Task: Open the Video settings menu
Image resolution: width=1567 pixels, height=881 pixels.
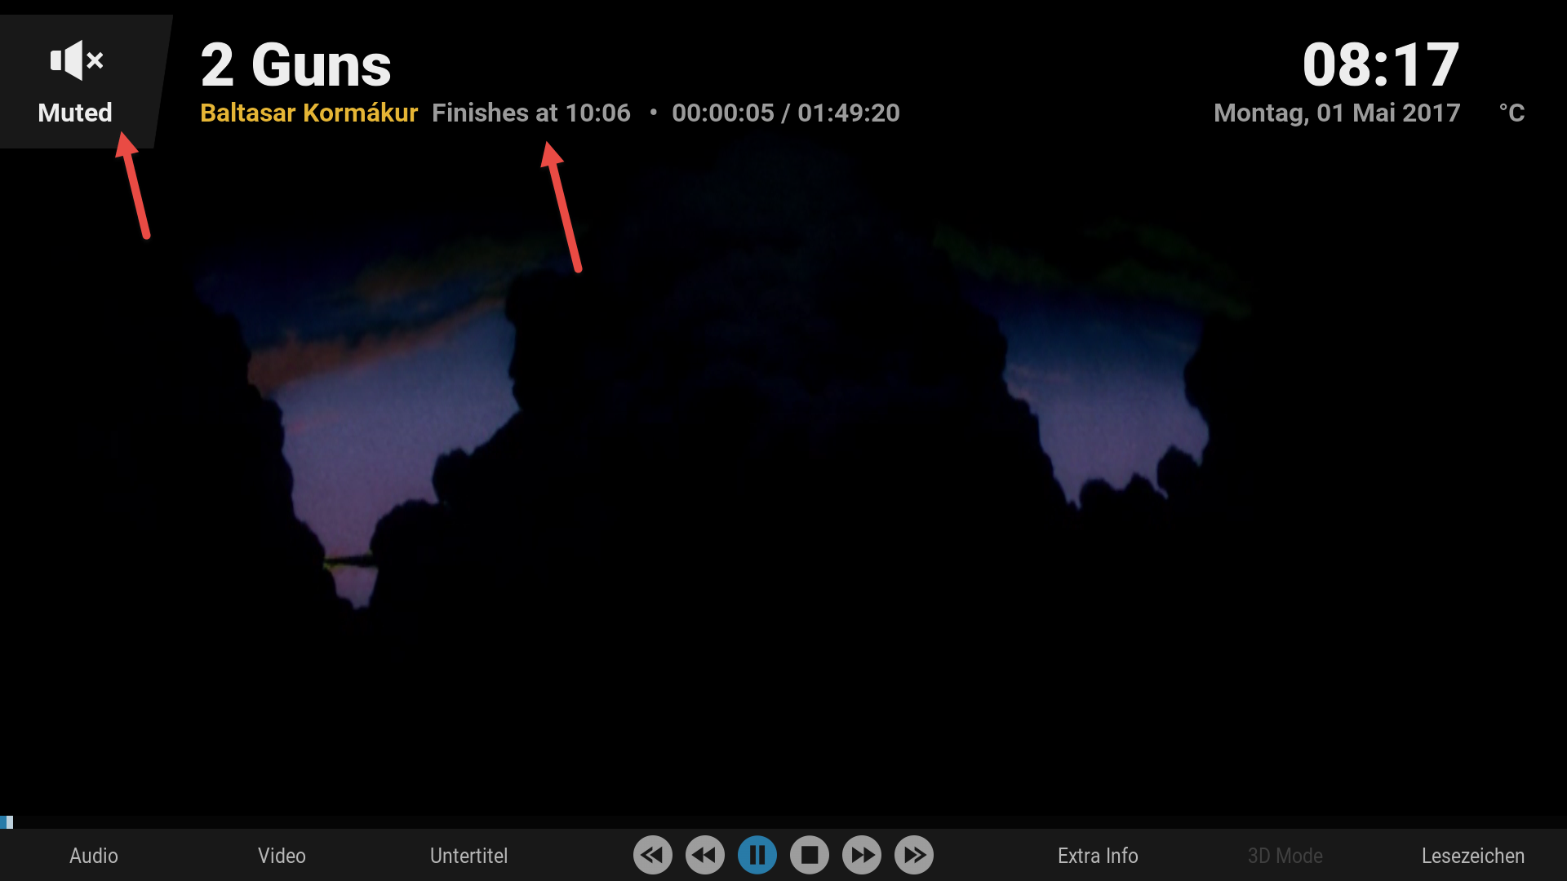Action: 282,856
